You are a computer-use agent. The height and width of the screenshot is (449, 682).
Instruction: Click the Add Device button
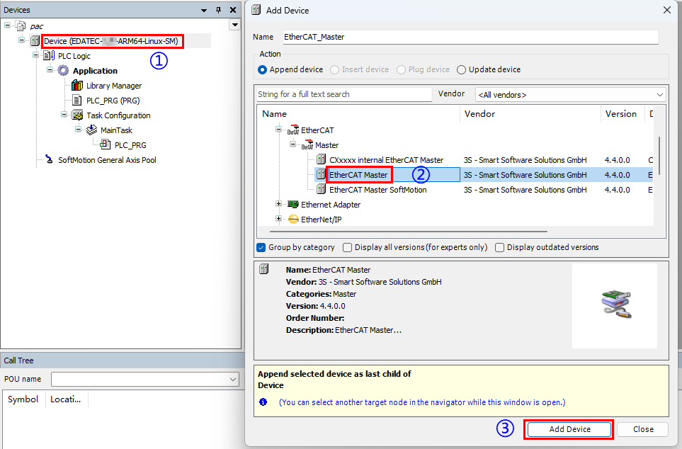569,429
